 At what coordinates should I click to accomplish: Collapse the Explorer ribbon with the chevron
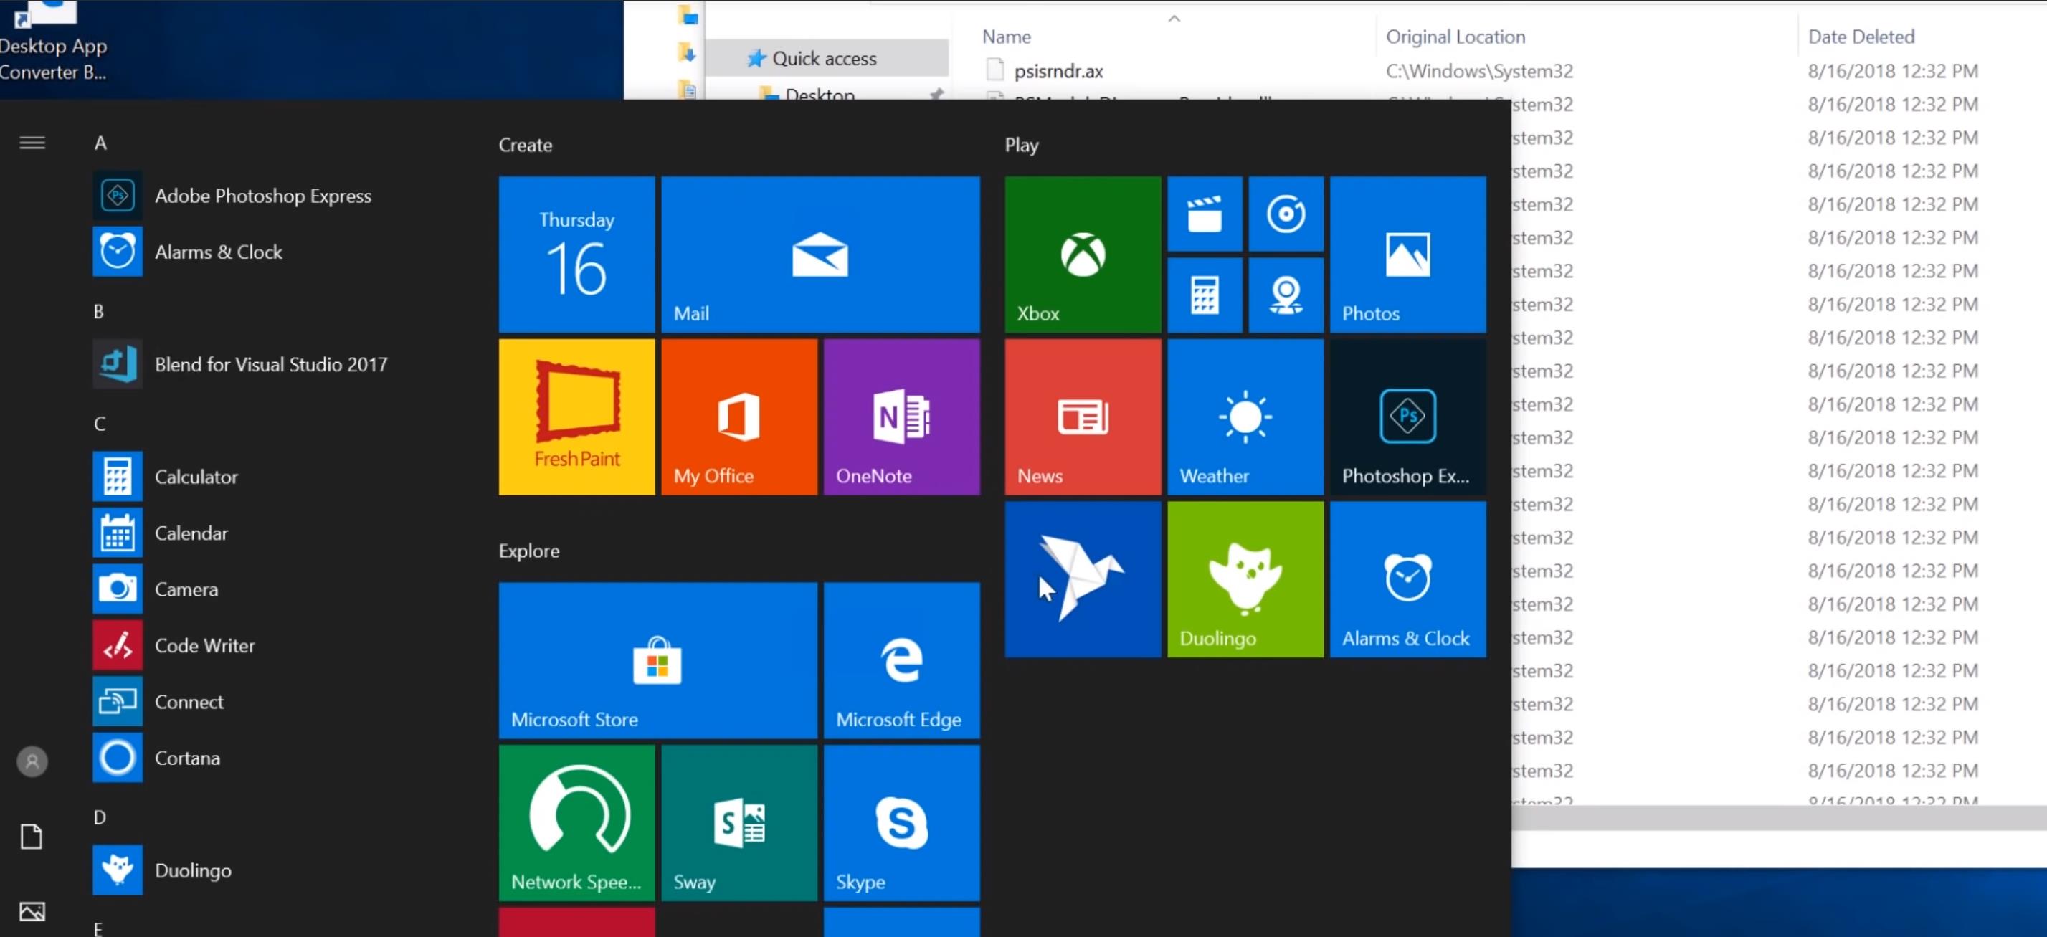click(x=1174, y=18)
